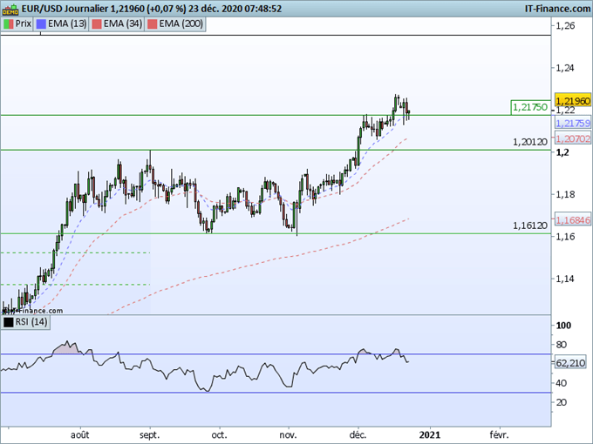Select the EMA (200) legend label
The image size is (593, 444).
click(x=181, y=24)
